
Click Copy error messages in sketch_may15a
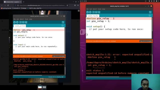tap(146, 41)
